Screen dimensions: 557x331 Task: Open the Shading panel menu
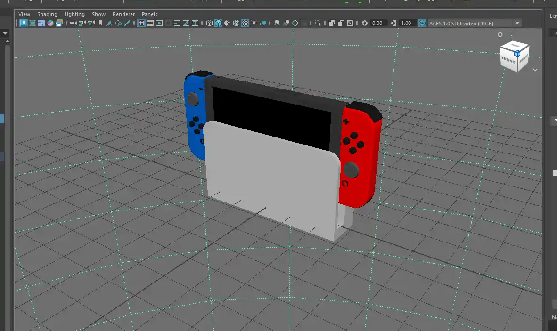tap(47, 14)
